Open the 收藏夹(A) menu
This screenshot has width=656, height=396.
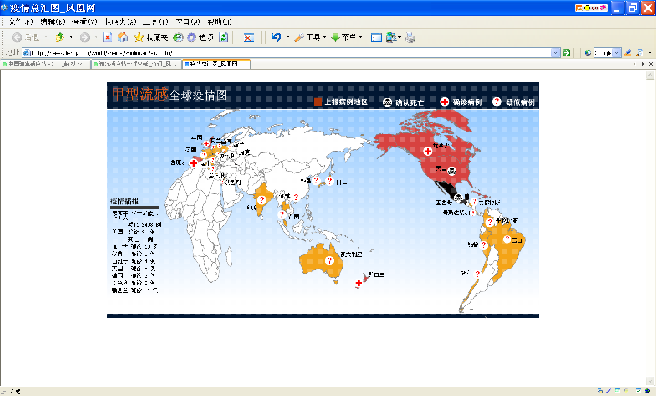(x=120, y=22)
